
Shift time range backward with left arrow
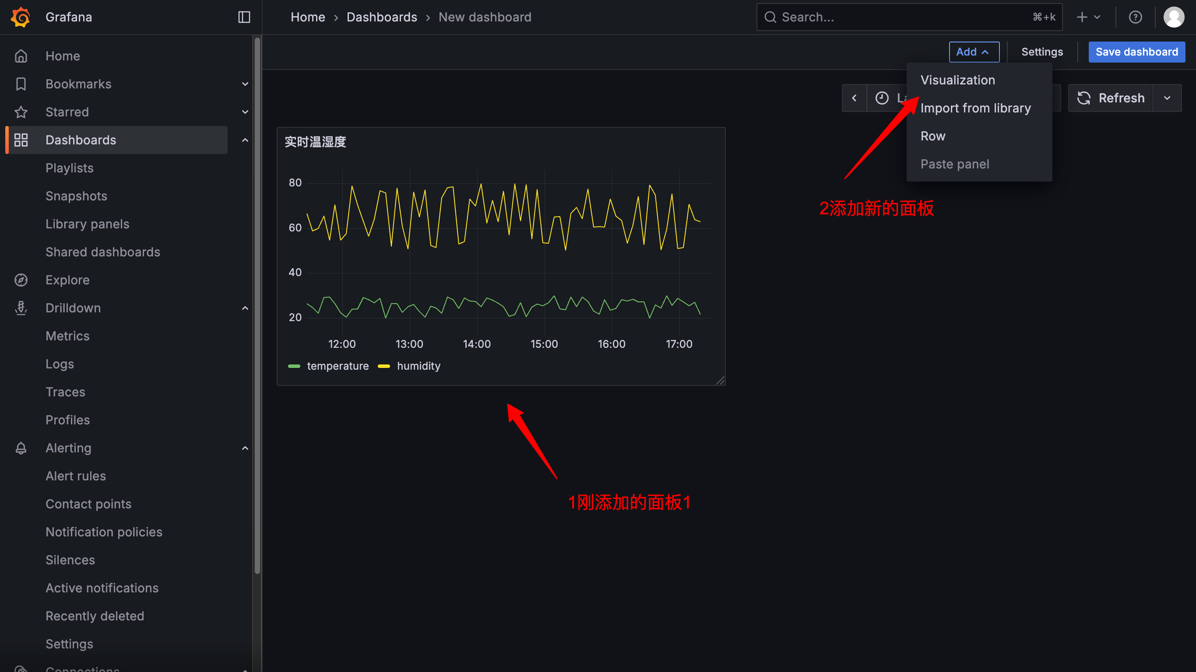pos(854,98)
